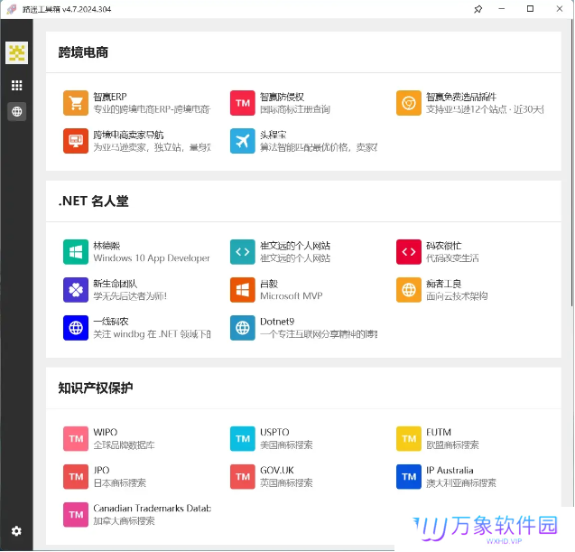Click the 智赢防侵权 red TM icon
Screen dimensions: 575x552
(x=243, y=103)
